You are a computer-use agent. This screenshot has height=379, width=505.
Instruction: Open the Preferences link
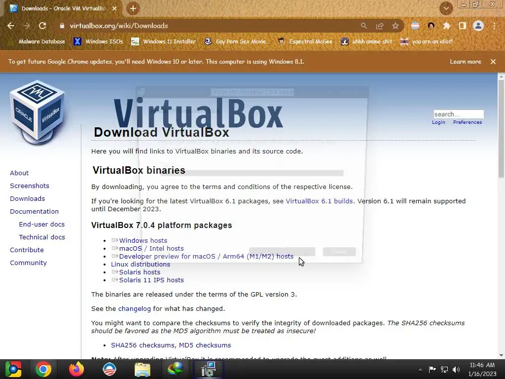[468, 122]
